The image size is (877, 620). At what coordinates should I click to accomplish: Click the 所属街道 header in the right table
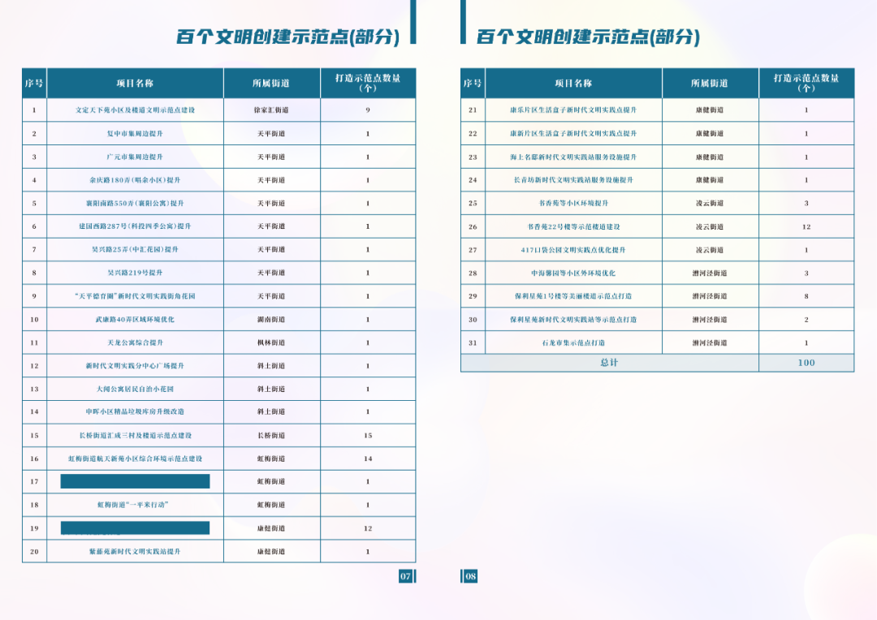(x=709, y=84)
